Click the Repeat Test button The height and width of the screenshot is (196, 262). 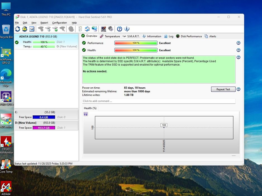coord(223,89)
